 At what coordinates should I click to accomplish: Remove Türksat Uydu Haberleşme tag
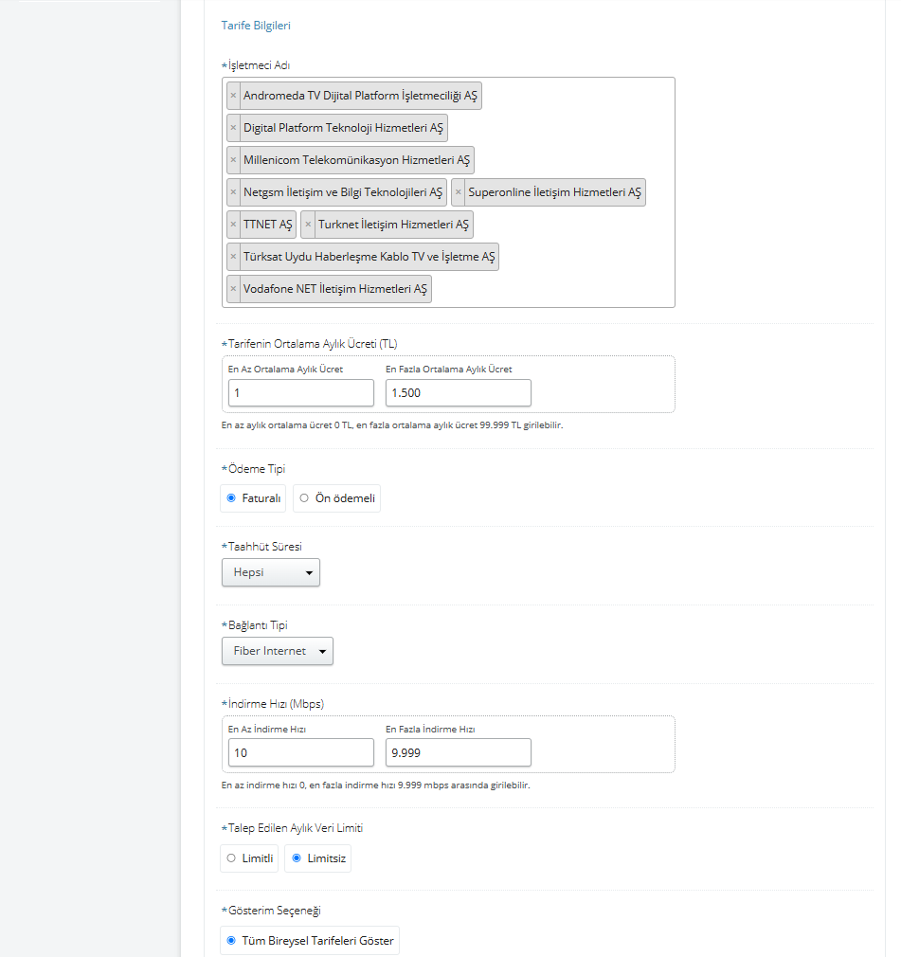point(233,257)
